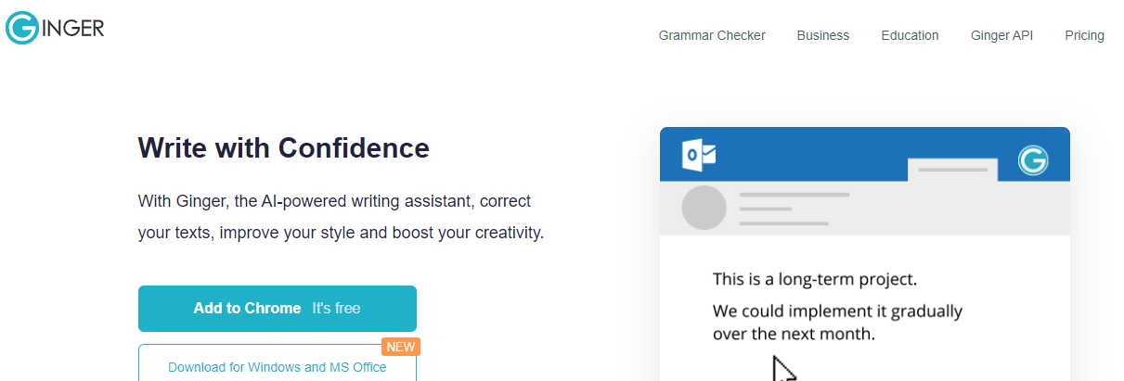Click the round Ginger G icon in the mockup

point(1032,160)
